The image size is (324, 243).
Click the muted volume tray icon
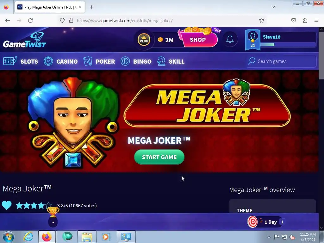click(292, 237)
